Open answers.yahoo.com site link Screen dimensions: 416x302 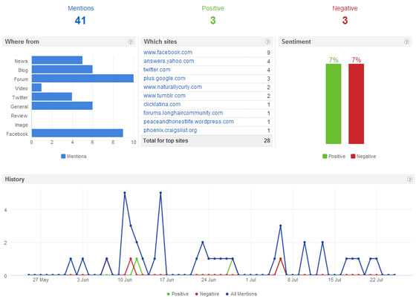169,61
